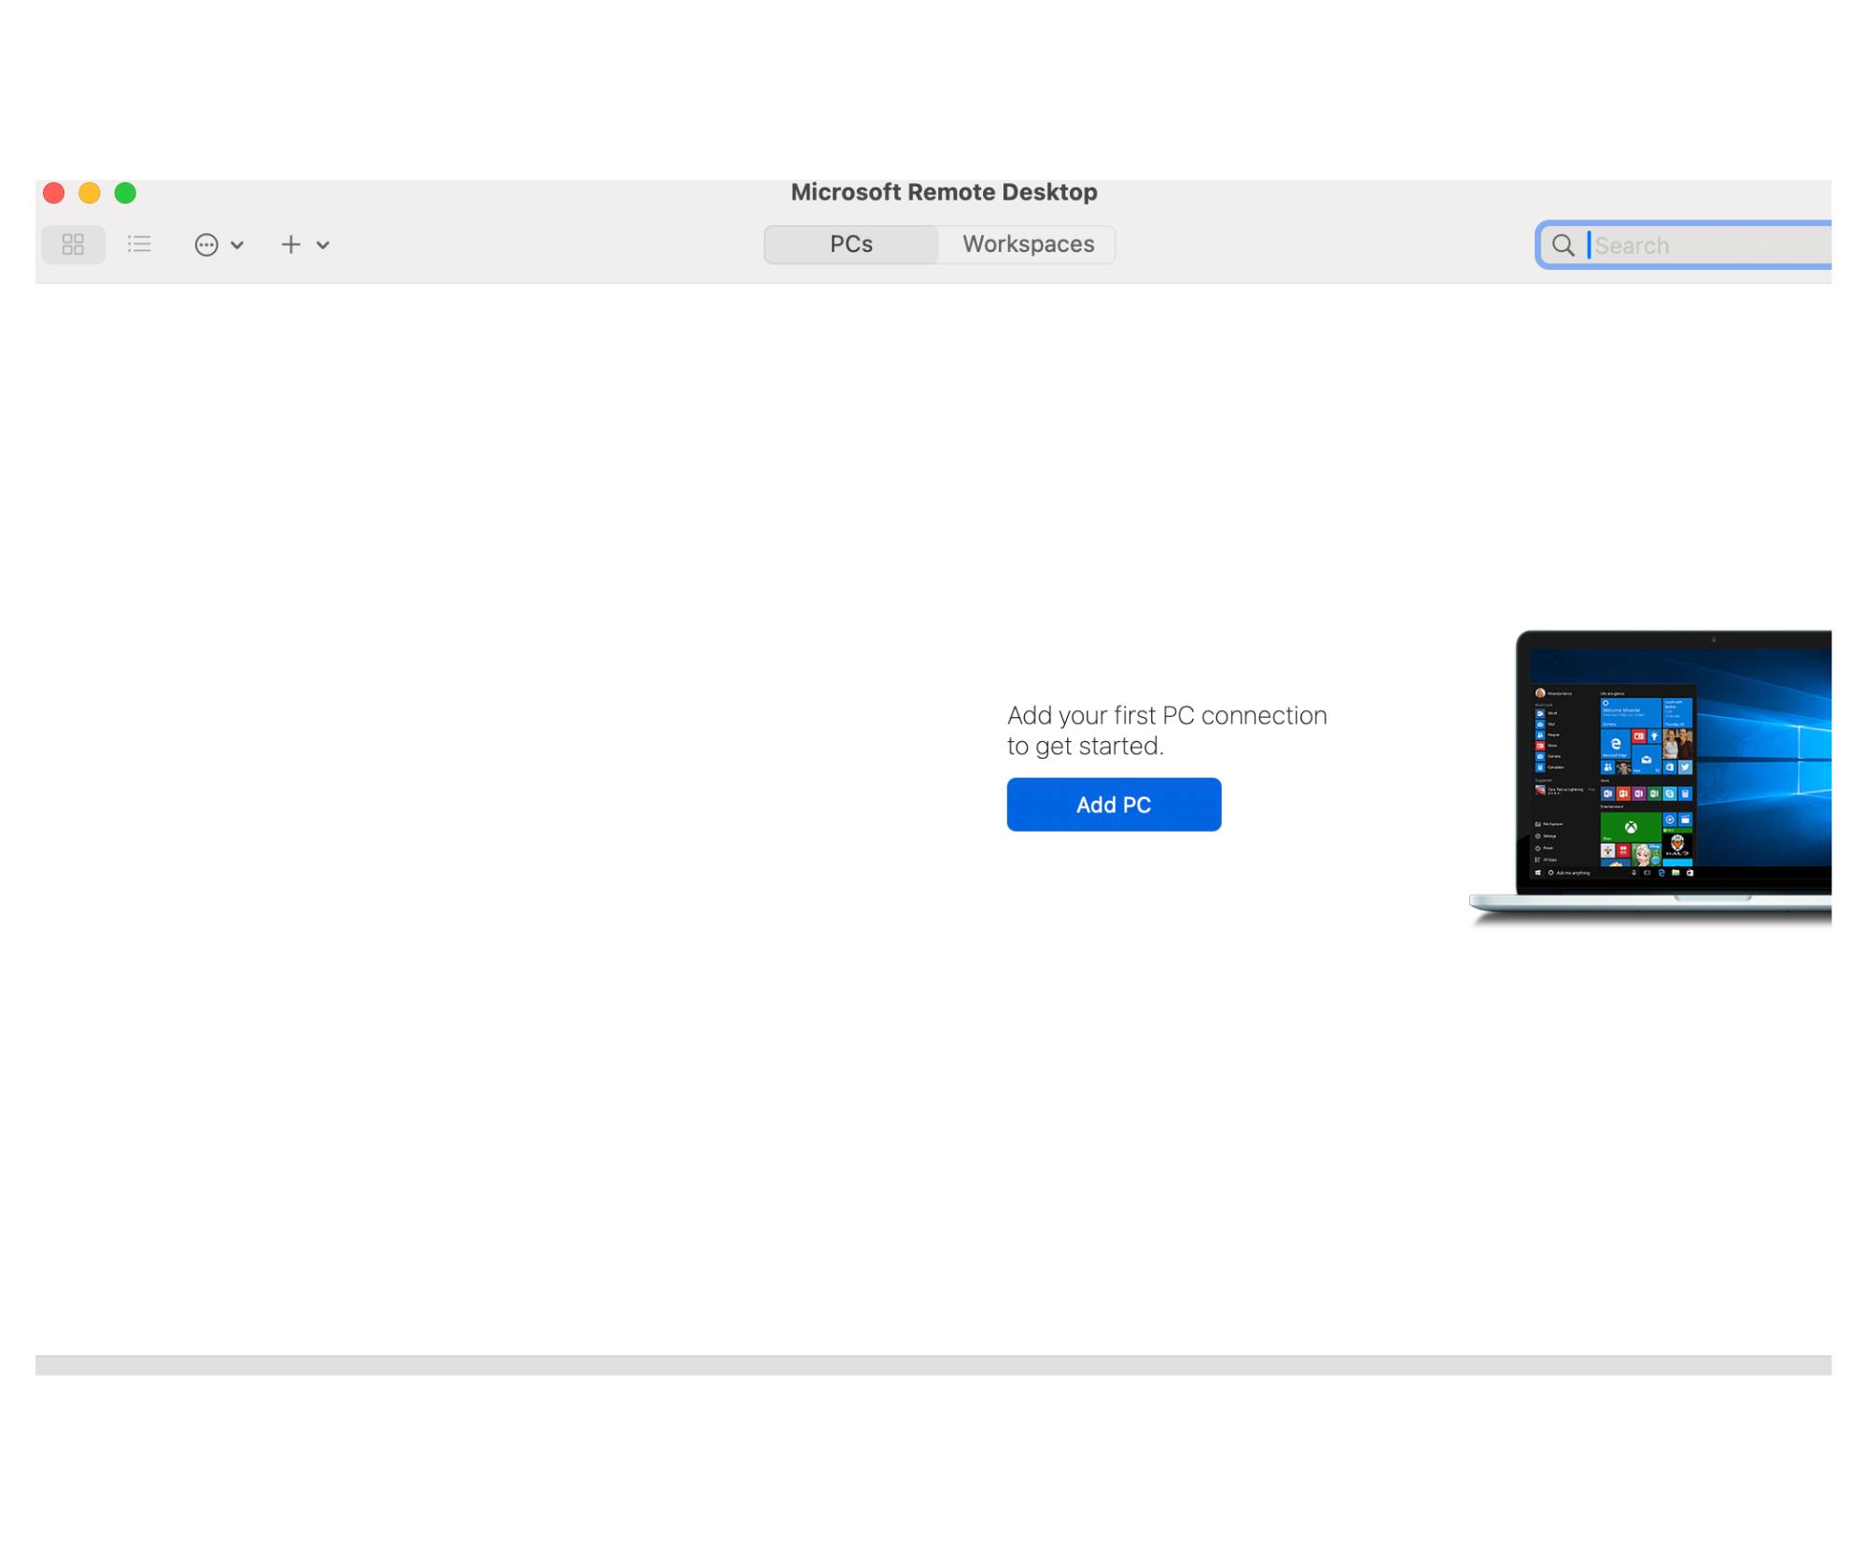Click the plus add icon
This screenshot has width=1867, height=1556.
[291, 245]
